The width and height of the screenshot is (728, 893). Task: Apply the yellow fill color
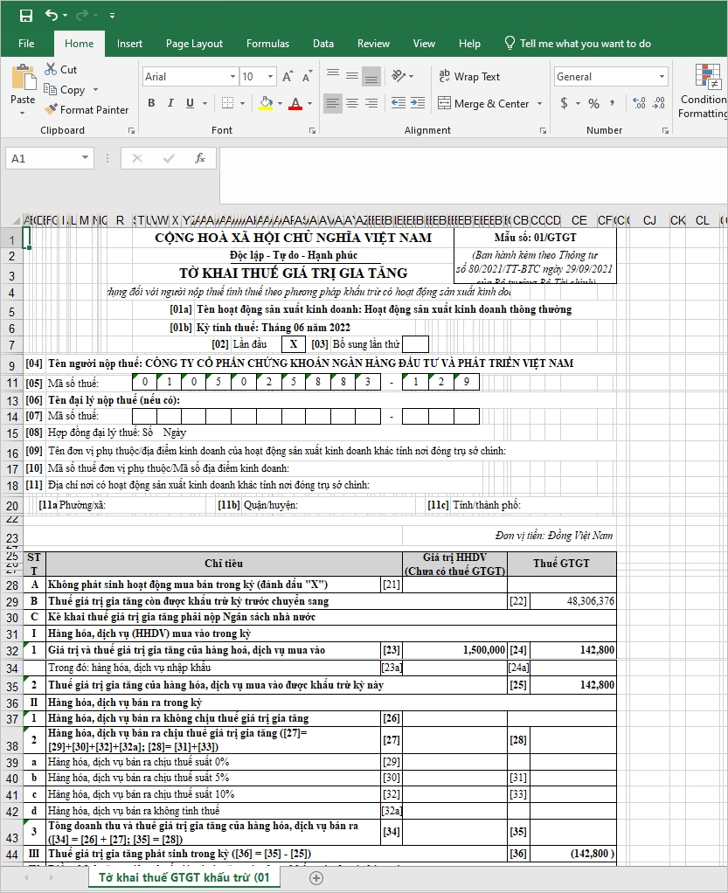tap(266, 103)
